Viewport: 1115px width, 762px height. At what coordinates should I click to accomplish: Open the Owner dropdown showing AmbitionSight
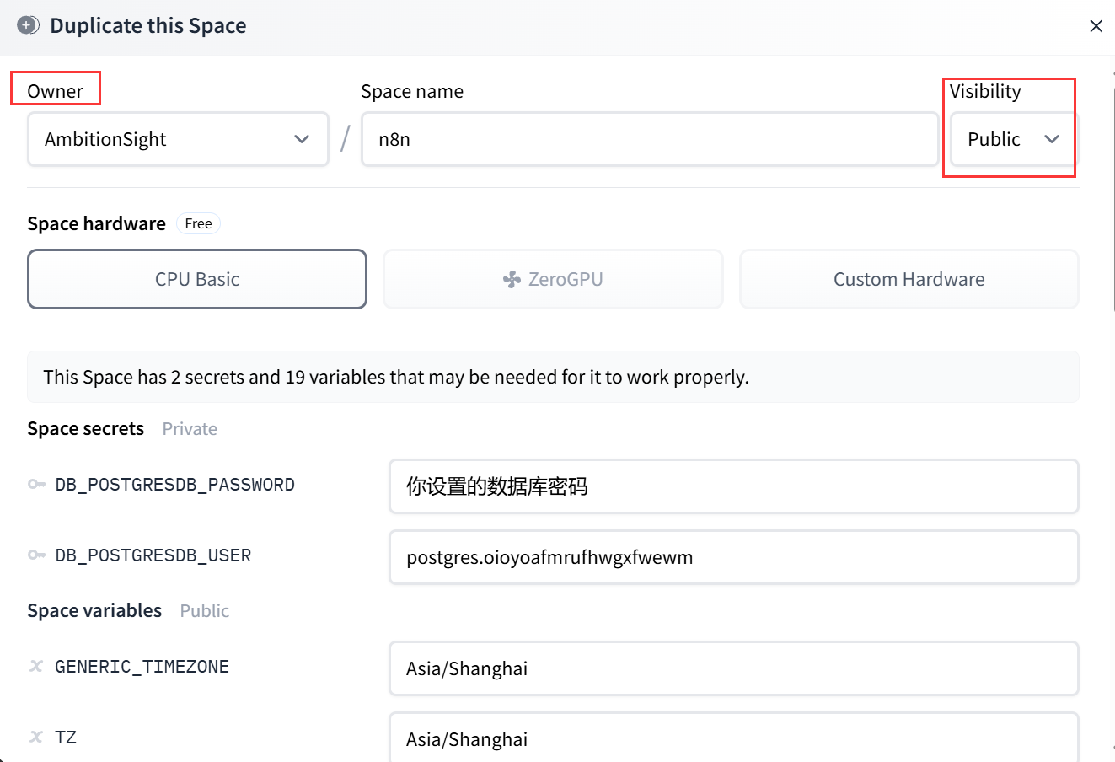[177, 139]
